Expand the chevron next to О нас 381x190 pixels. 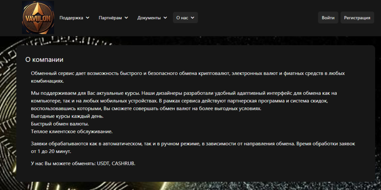coord(193,18)
